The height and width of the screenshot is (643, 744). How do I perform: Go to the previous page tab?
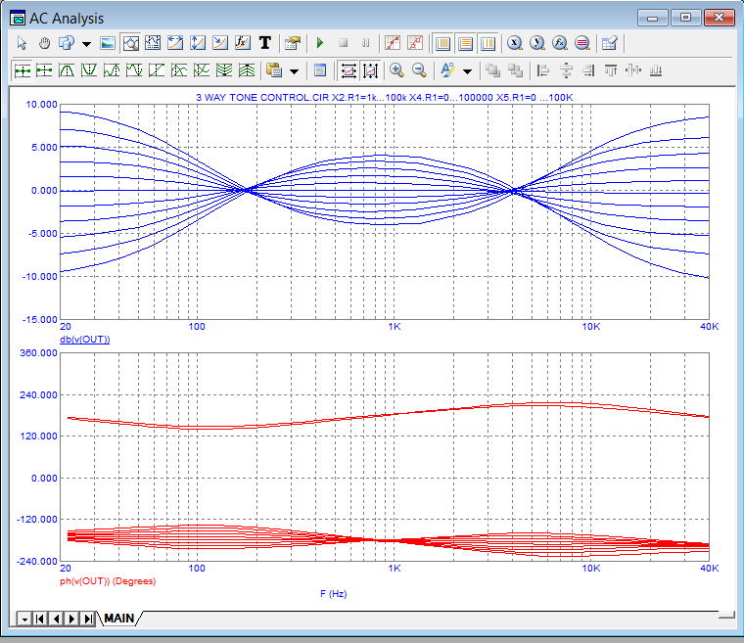click(57, 619)
